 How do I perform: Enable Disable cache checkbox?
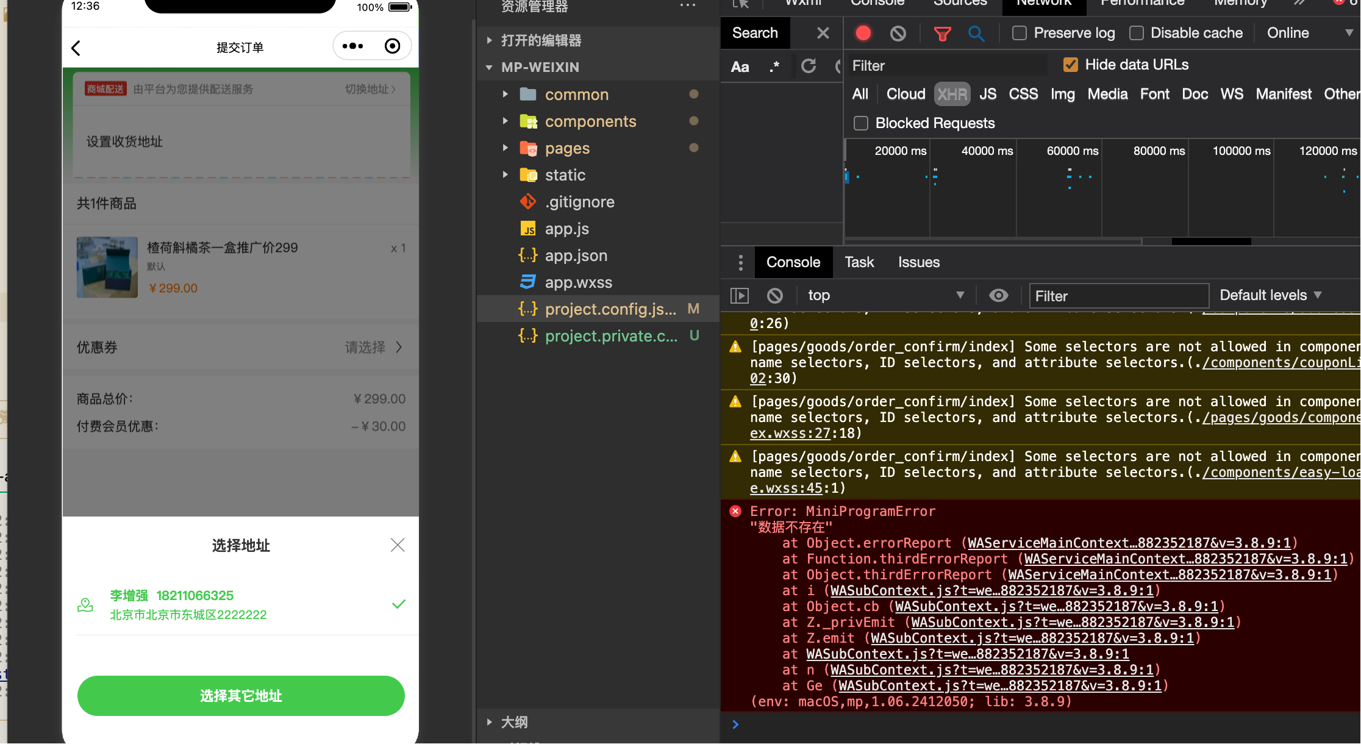[x=1136, y=33]
